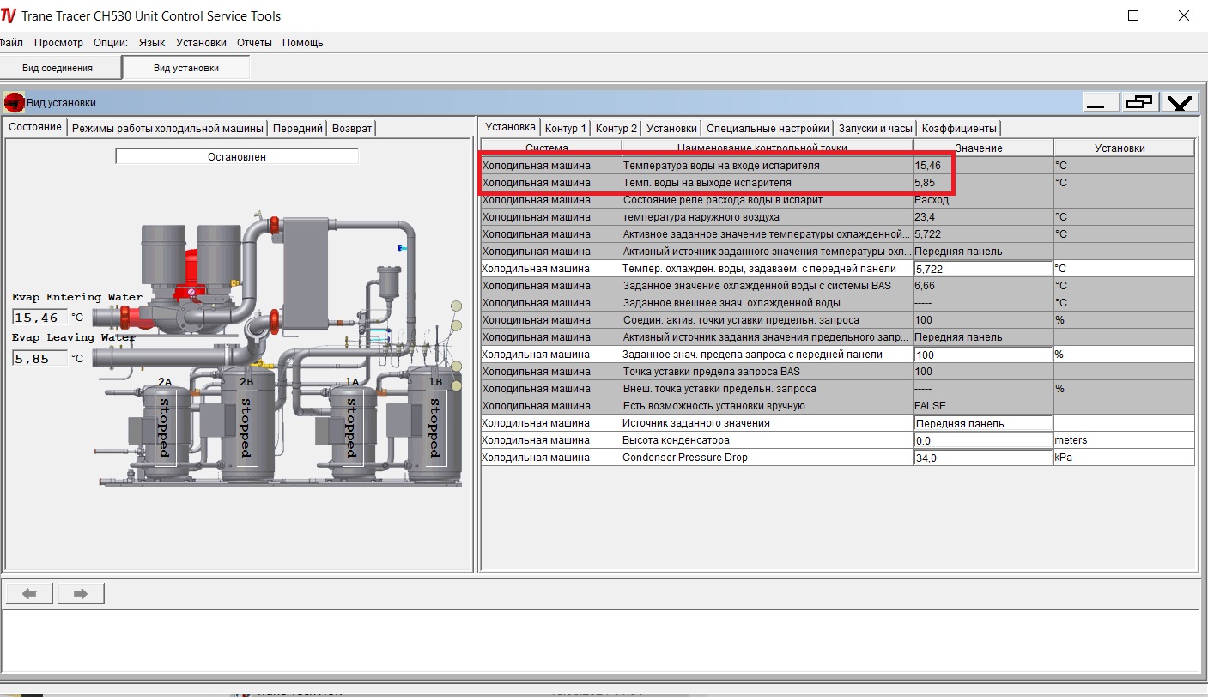Open the Специальные настройки tab
The image size is (1208, 697).
click(x=768, y=128)
